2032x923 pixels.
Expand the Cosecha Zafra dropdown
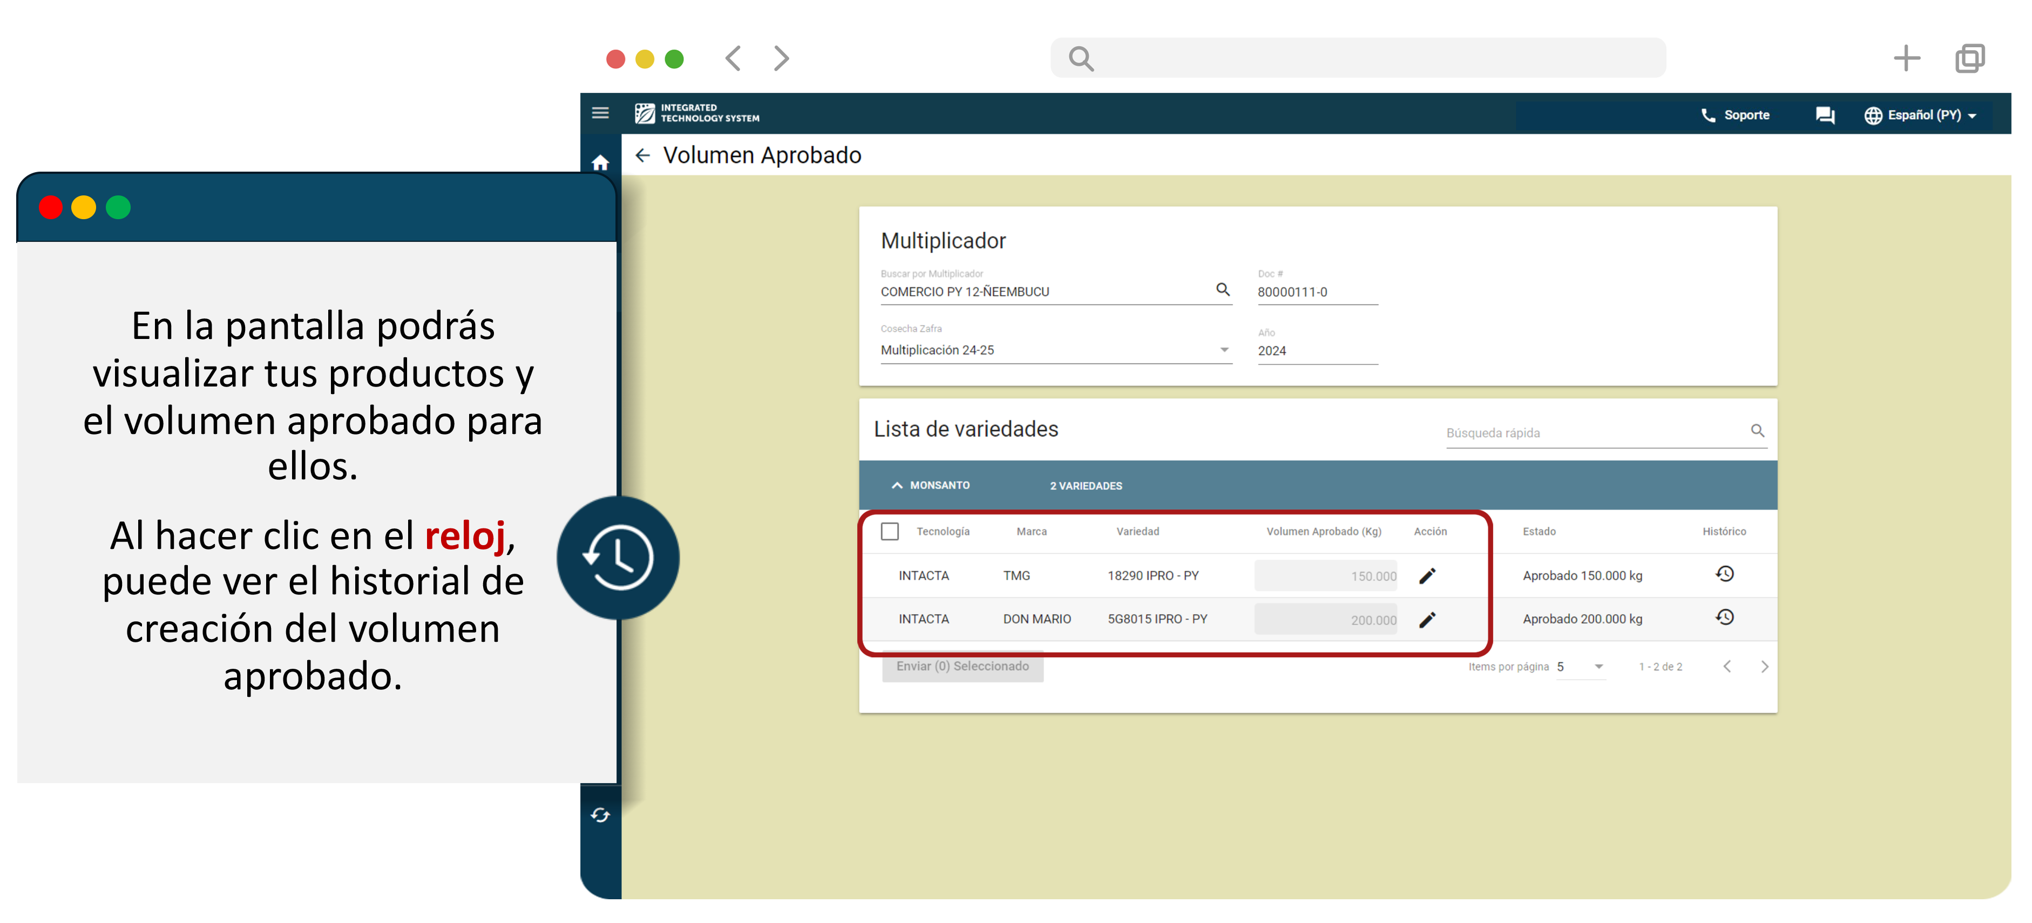(1223, 349)
